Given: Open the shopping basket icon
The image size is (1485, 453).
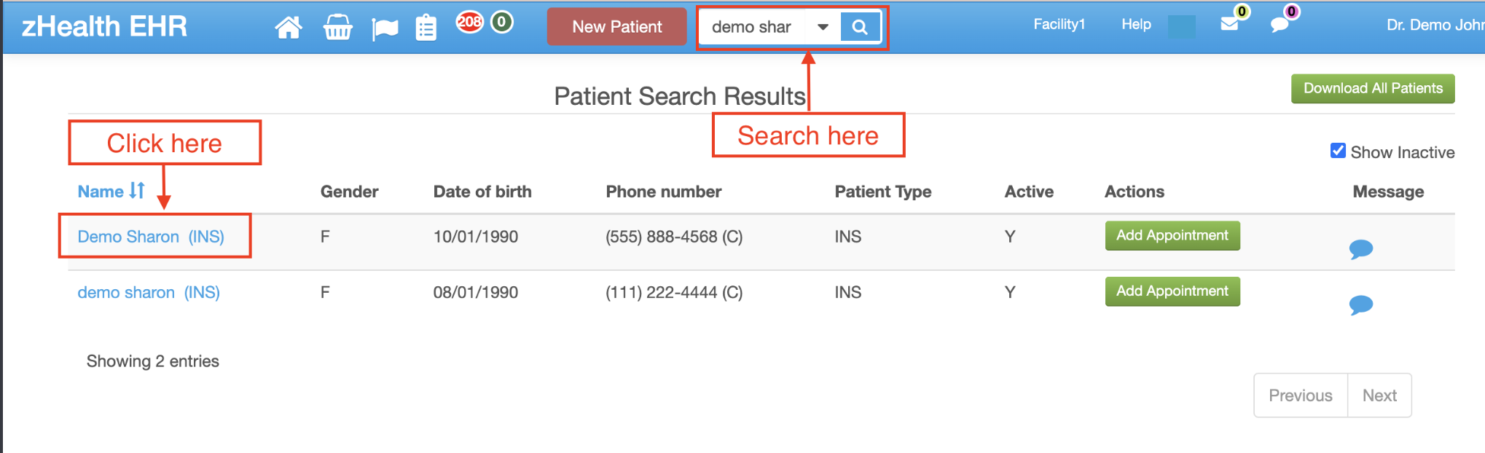Looking at the screenshot, I should click(337, 28).
